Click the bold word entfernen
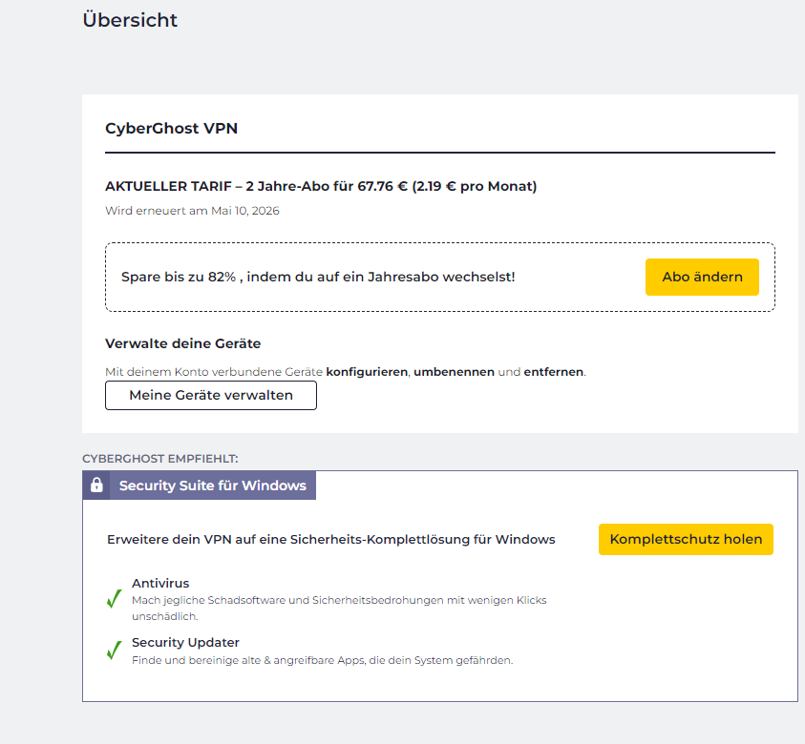Screen dimensions: 805x744 [x=554, y=372]
